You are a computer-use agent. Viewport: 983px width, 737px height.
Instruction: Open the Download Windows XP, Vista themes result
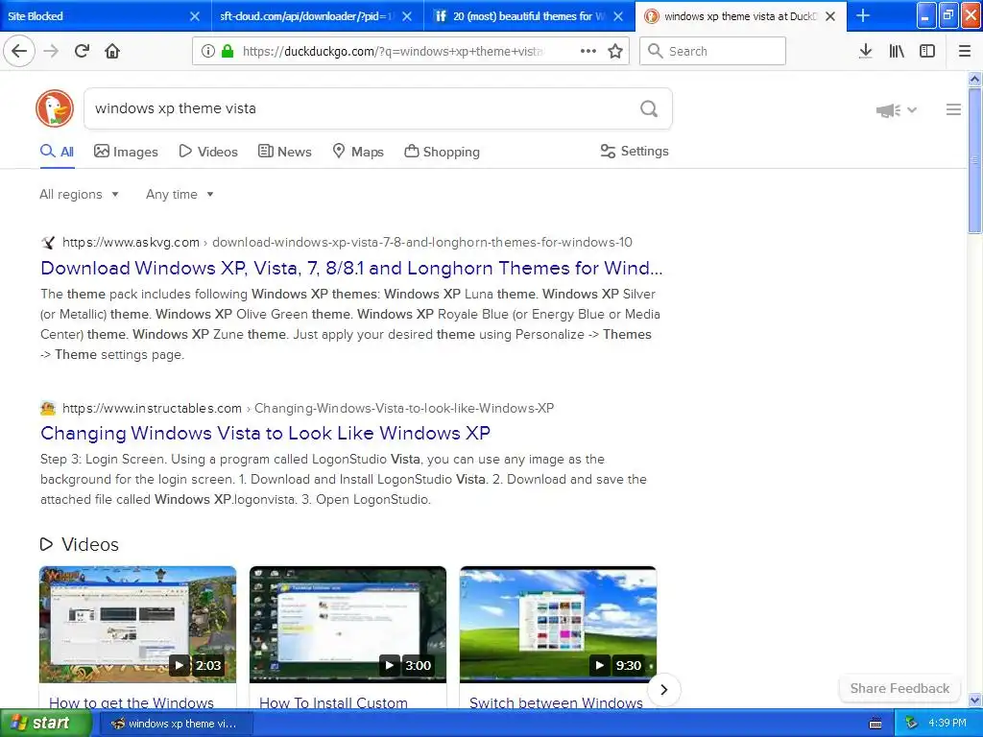pyautogui.click(x=351, y=269)
